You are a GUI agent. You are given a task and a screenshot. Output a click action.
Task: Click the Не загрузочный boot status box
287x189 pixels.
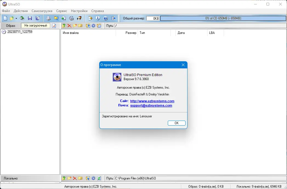coord(36,25)
